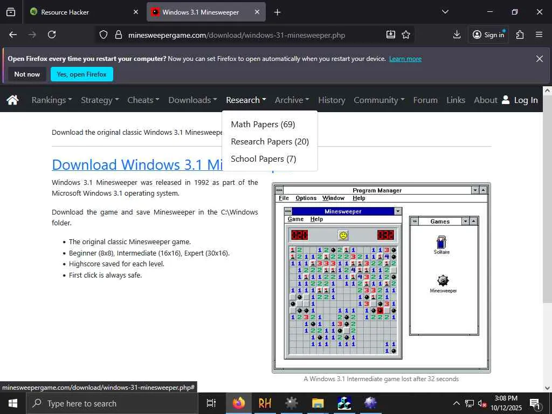Select School Papers (7) menu entry
This screenshot has height=414, width=552.
click(x=263, y=159)
